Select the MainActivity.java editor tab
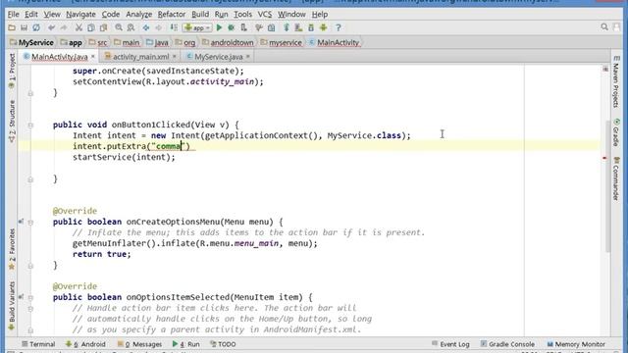Image resolution: width=628 pixels, height=353 pixels. (59, 57)
